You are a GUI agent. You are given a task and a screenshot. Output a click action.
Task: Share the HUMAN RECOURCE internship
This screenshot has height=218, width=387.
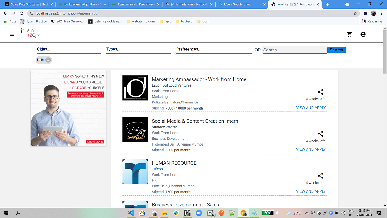tap(321, 176)
